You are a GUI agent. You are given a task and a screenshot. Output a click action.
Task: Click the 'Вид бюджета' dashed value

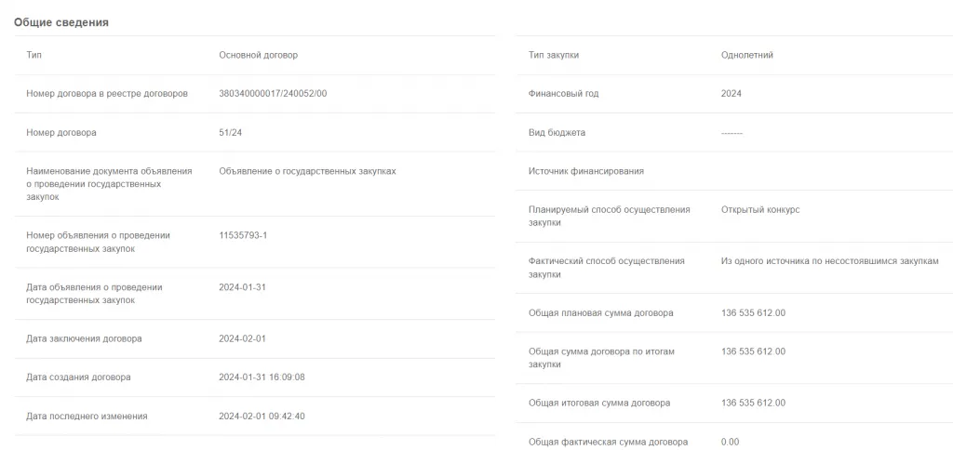coord(732,133)
